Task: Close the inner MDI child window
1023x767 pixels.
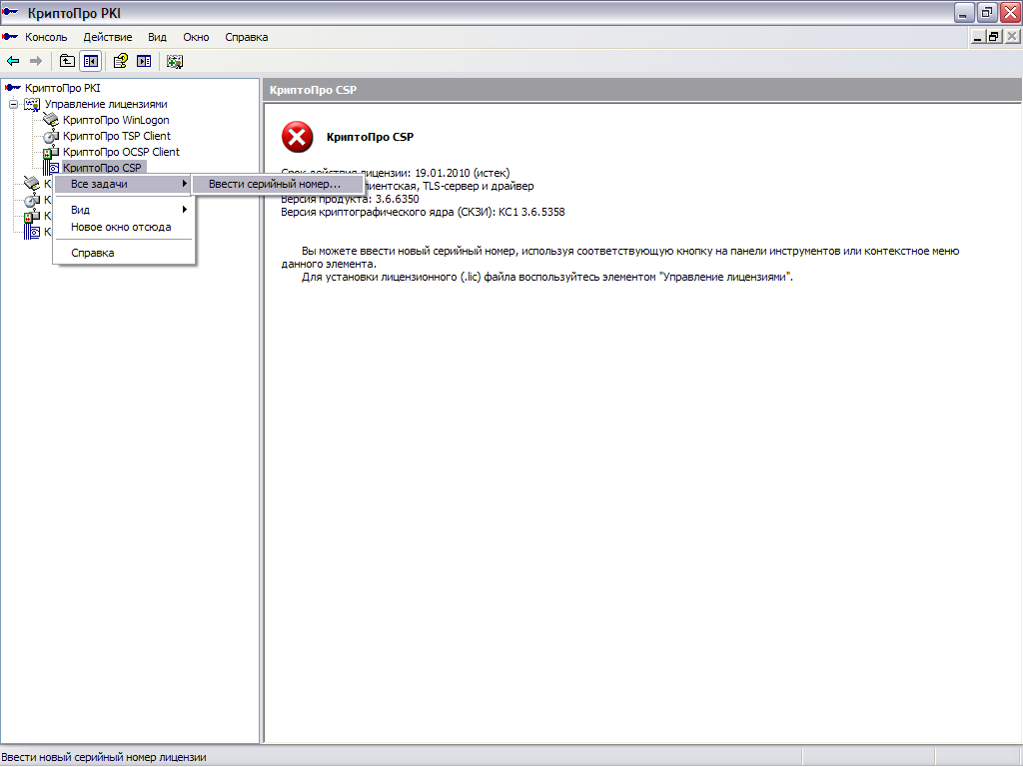Action: (1011, 37)
